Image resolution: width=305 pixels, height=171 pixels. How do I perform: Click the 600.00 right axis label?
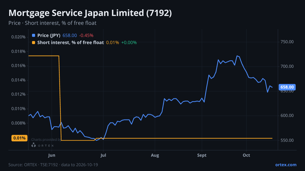(x=287, y=116)
